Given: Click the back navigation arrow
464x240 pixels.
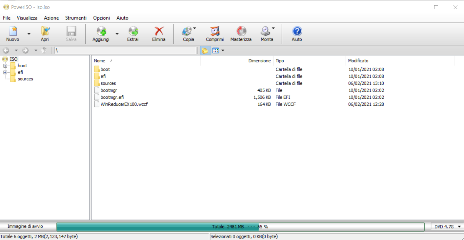Looking at the screenshot, I should (x=6, y=51).
